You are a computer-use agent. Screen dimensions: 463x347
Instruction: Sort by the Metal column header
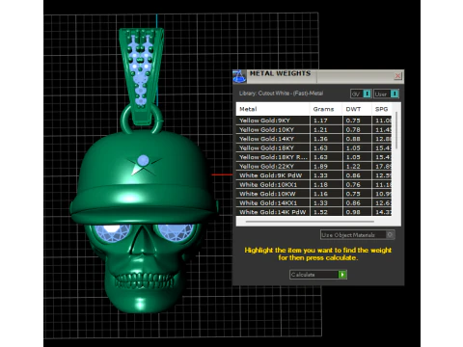(x=273, y=109)
